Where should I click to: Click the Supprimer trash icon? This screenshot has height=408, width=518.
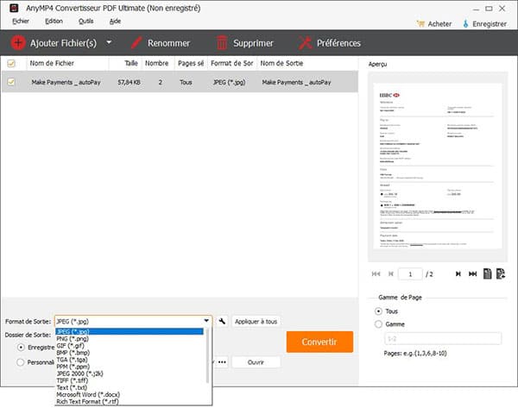point(223,42)
